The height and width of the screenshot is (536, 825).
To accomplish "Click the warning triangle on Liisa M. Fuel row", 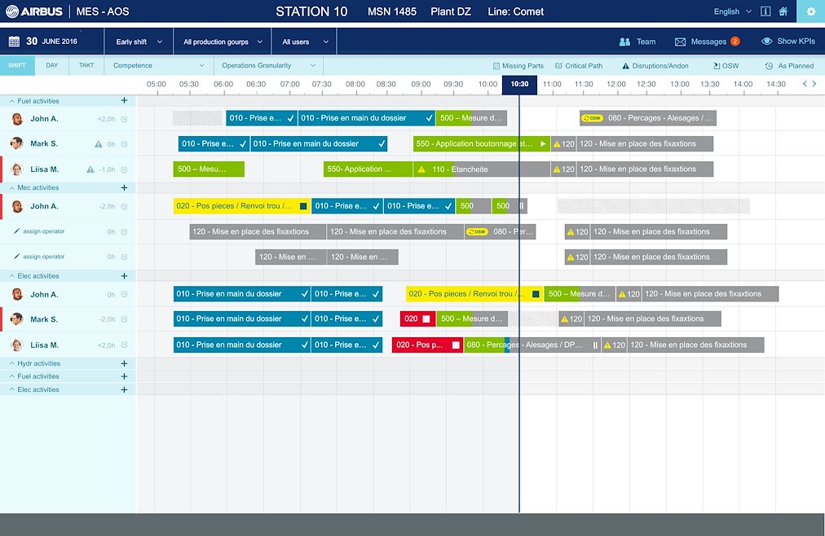I will click(90, 169).
